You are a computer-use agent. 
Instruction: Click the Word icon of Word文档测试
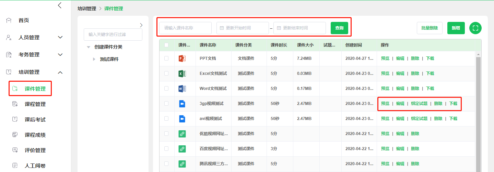click(x=182, y=89)
